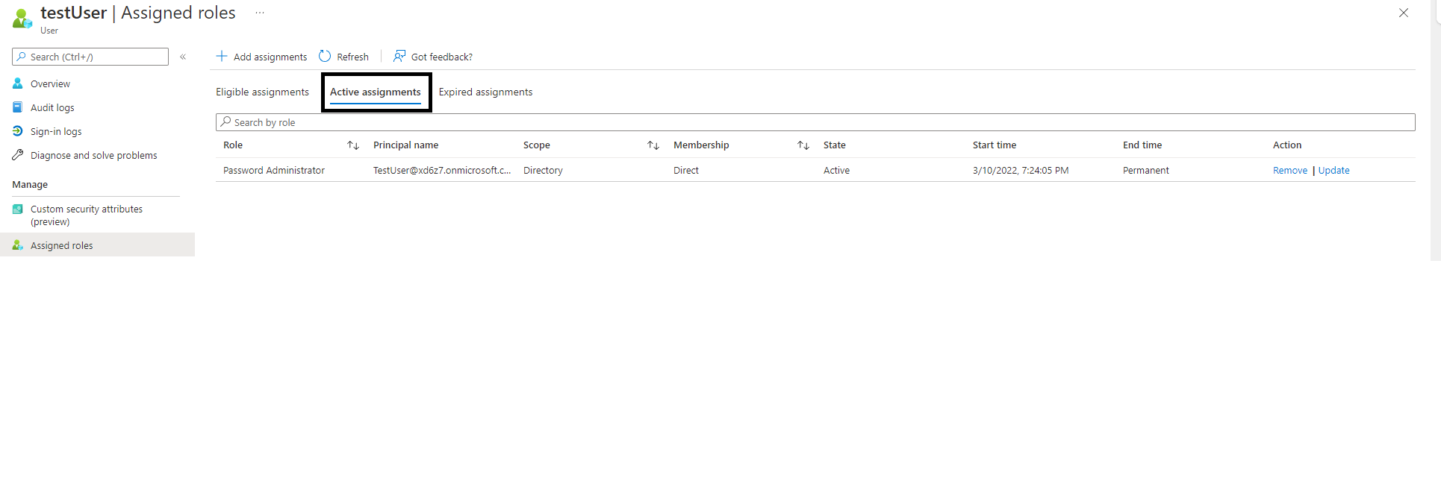This screenshot has width=1441, height=483.
Task: Open the ellipsis more options menu
Action: click(x=260, y=13)
